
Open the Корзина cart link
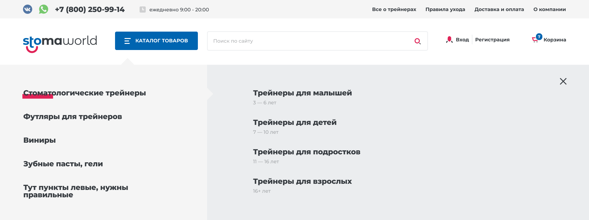pos(555,40)
